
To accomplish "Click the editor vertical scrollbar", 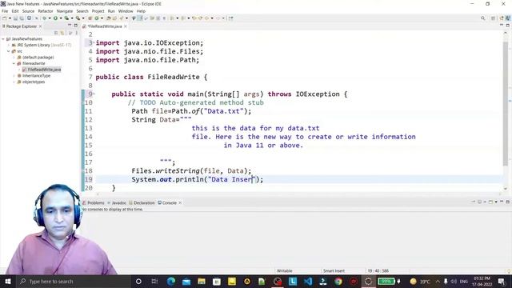I will pos(506,105).
